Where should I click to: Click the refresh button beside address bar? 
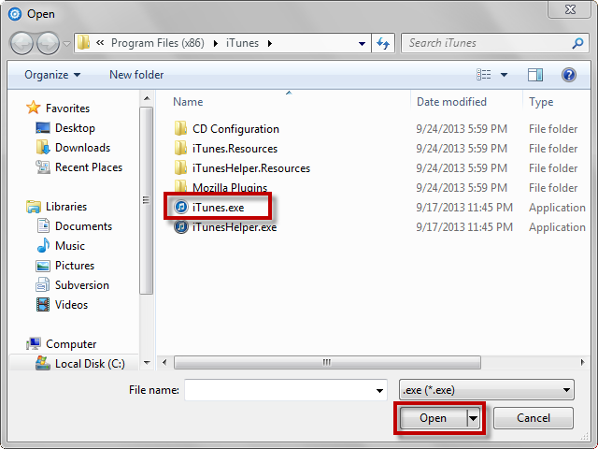point(383,43)
